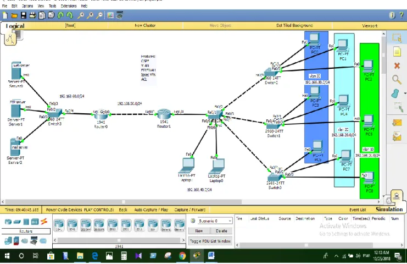
Task: Open the File menu
Action: tap(5, 5)
